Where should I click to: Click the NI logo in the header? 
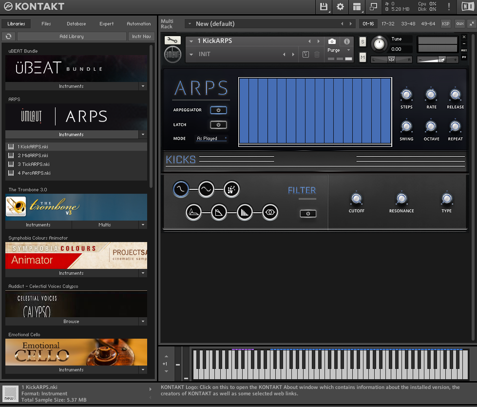(468, 7)
